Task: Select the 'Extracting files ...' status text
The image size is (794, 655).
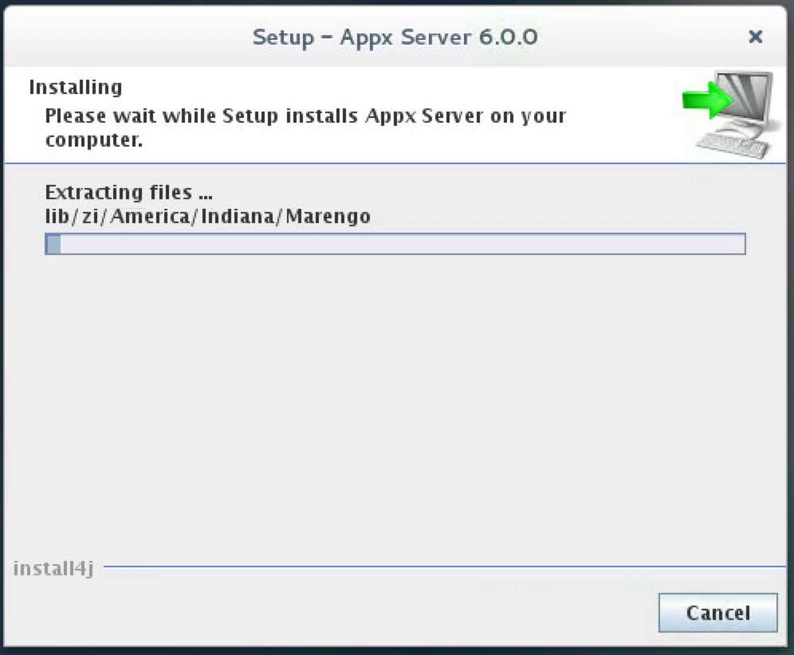Action: [128, 192]
